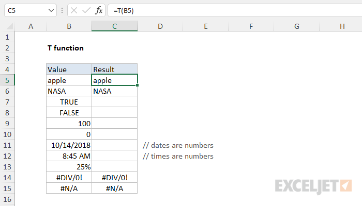The width and height of the screenshot is (362, 206).
Task: Click the formula bar containing =T(B5)
Action: pyautogui.click(x=235, y=11)
